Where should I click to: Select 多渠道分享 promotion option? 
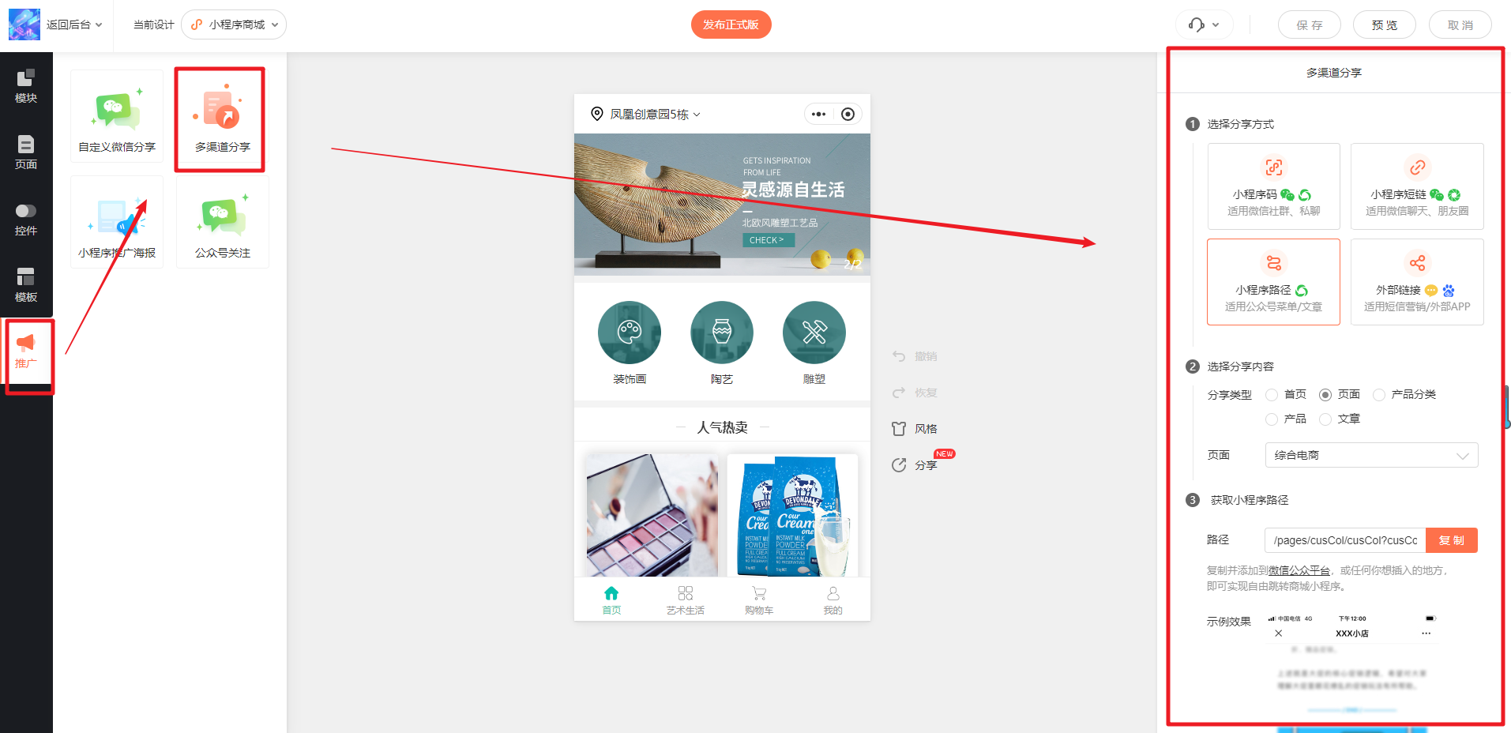pos(223,116)
